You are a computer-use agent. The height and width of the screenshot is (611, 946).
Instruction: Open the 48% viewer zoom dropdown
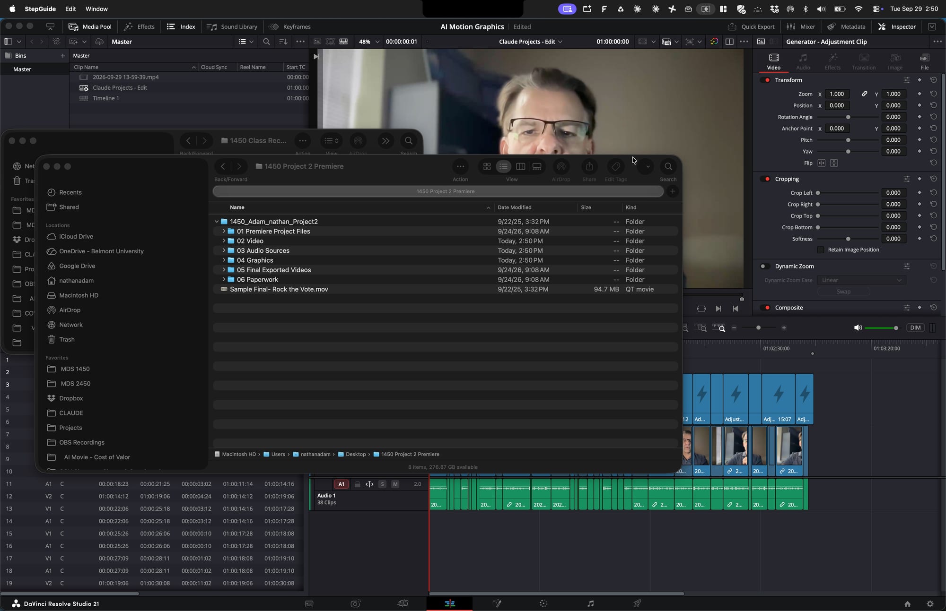[x=369, y=42]
